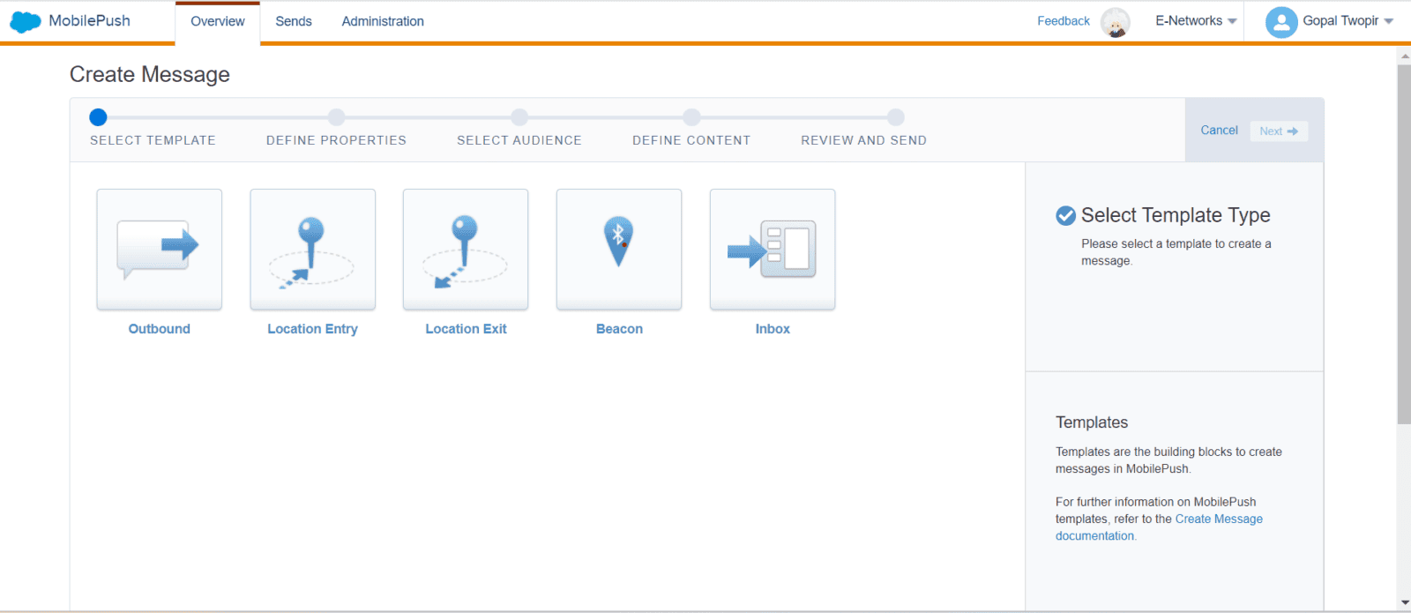Click the Define Properties step circle

[336, 117]
